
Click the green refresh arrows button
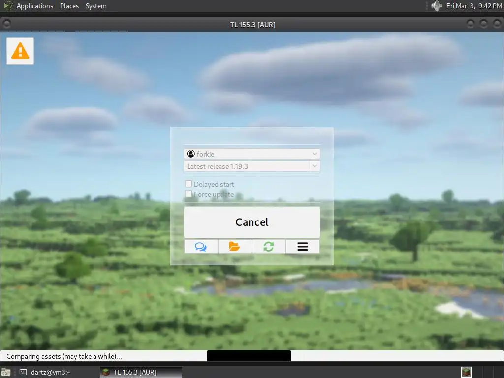(x=269, y=247)
